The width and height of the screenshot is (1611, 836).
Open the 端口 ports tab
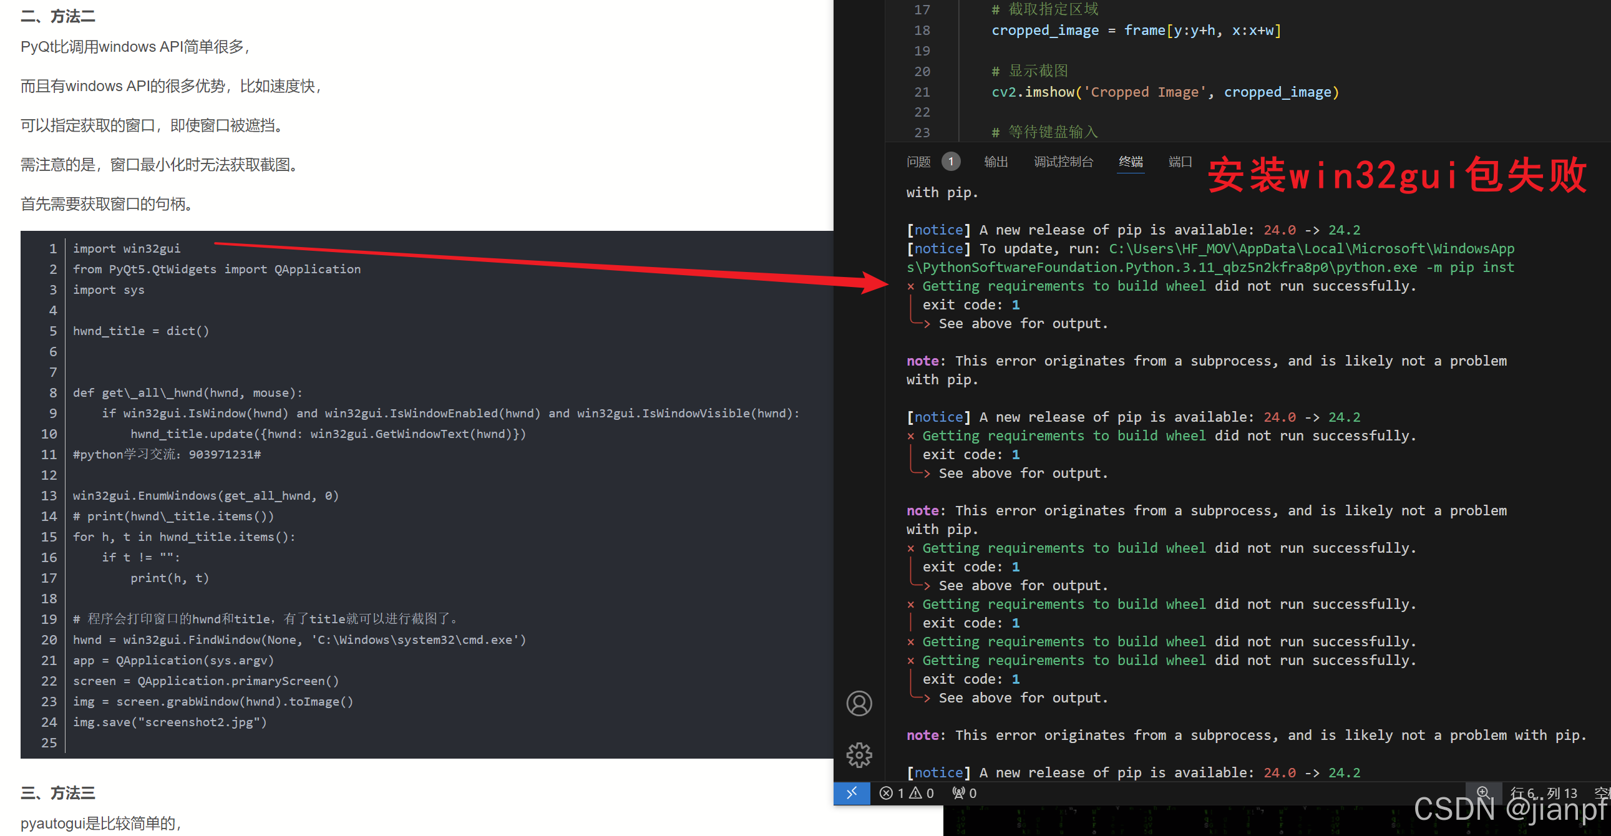pyautogui.click(x=1179, y=162)
